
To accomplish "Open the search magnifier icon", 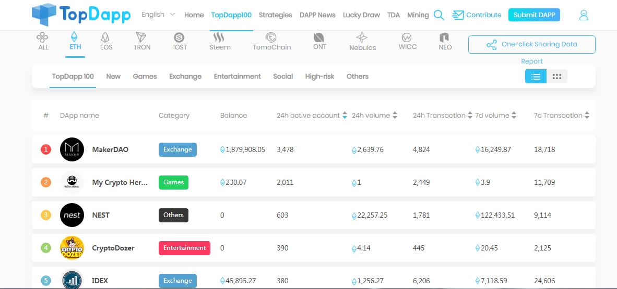I will pos(439,15).
